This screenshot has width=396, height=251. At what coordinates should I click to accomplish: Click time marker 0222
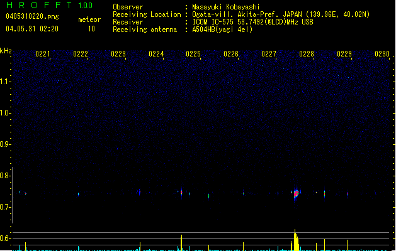[x=81, y=54]
